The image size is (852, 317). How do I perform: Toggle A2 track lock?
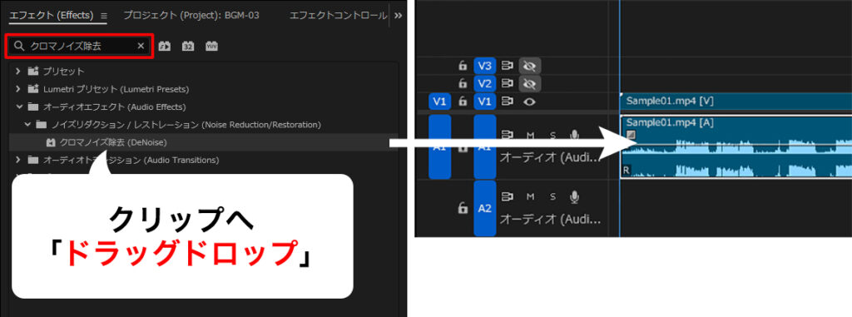463,208
